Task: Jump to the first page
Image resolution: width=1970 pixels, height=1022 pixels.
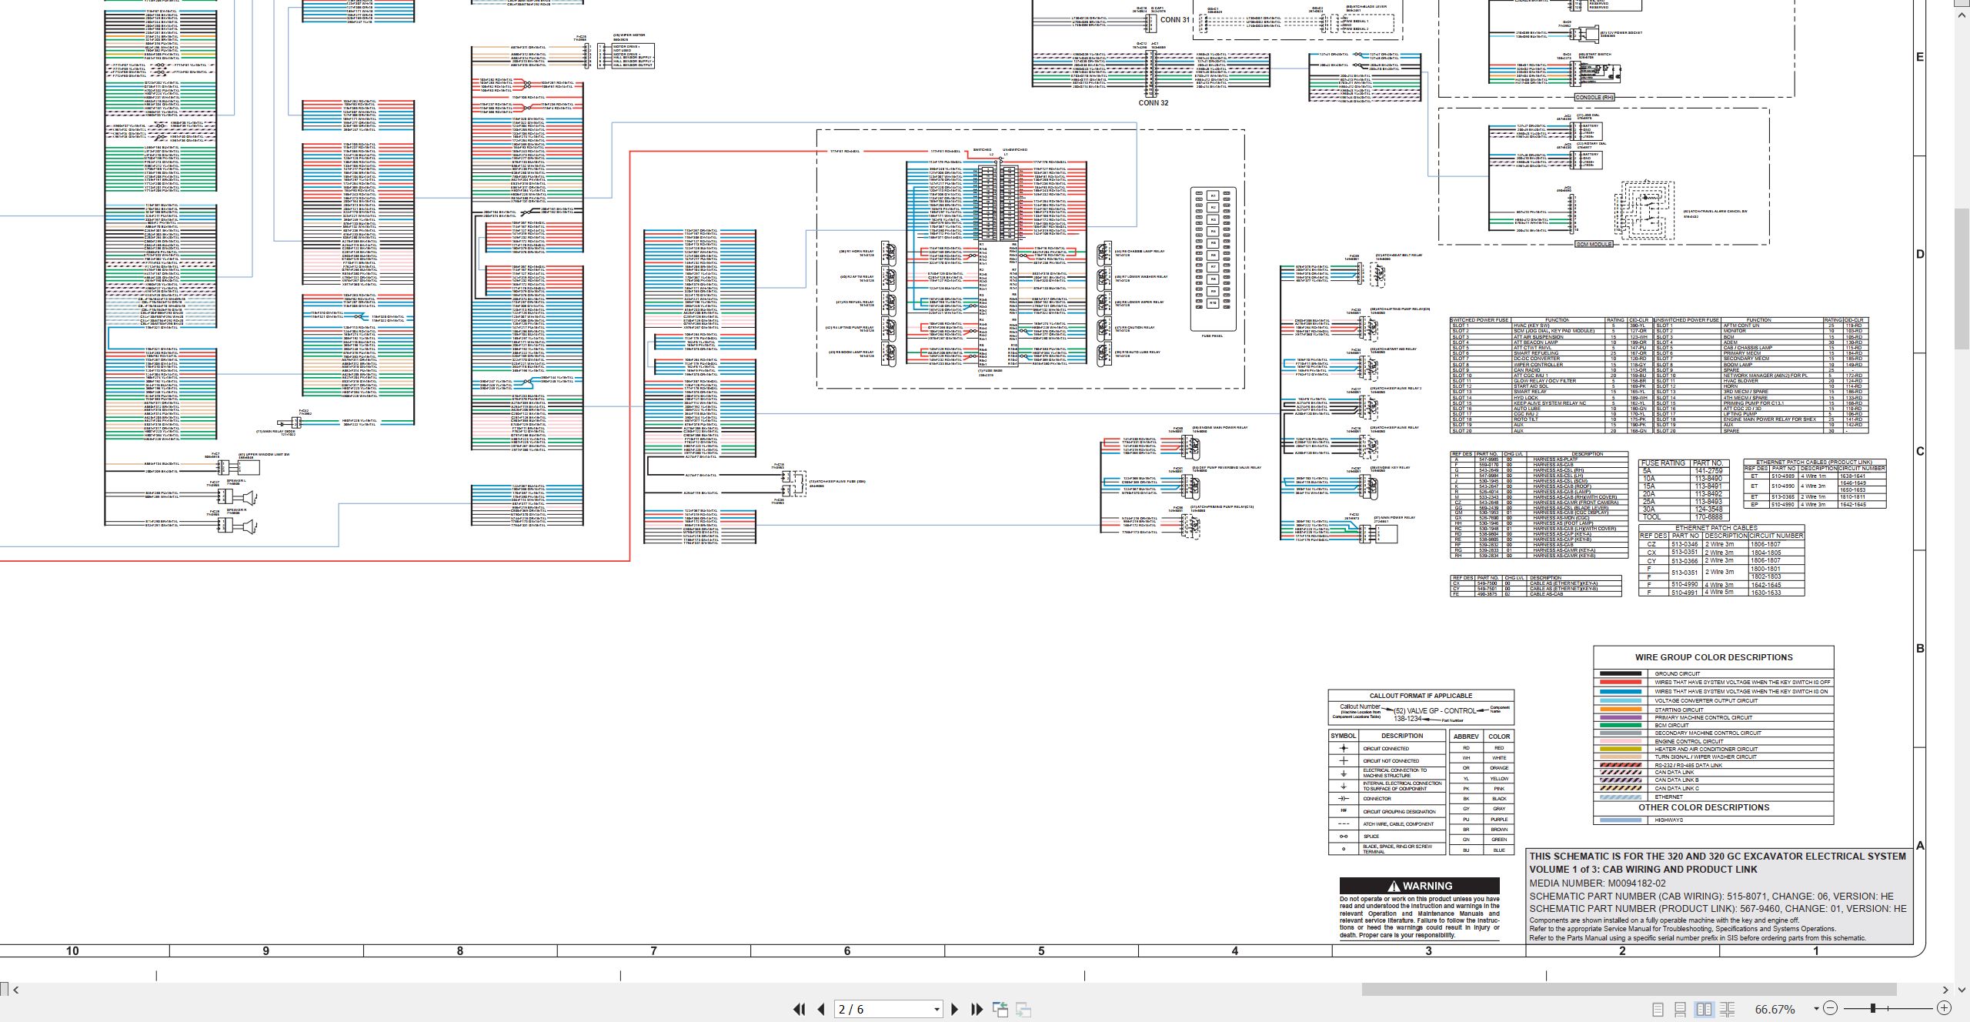Action: [x=800, y=1009]
